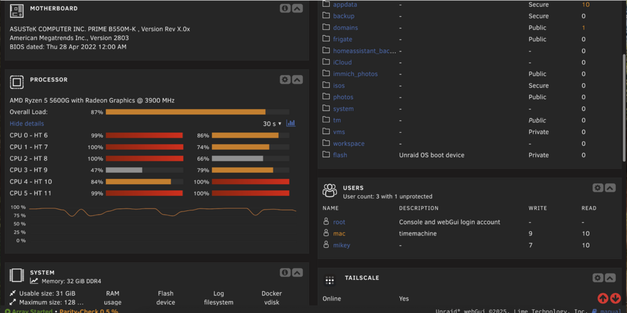
Task: Click the person icon beside mac
Action: (x=326, y=233)
